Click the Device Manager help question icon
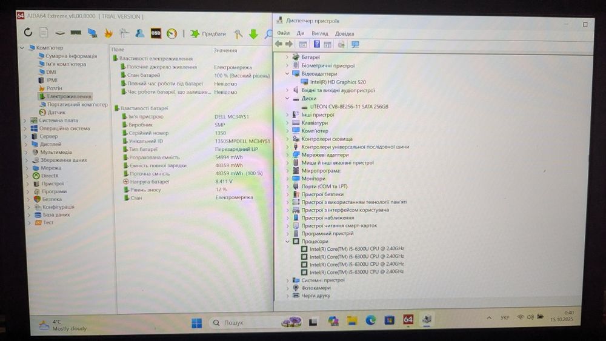The height and width of the screenshot is (341, 606). click(316, 44)
